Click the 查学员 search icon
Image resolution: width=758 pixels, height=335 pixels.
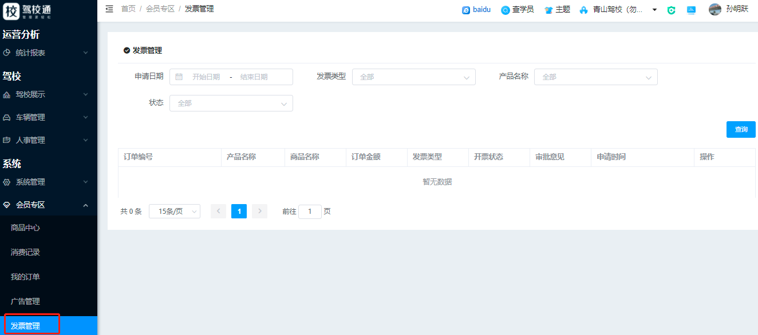505,10
